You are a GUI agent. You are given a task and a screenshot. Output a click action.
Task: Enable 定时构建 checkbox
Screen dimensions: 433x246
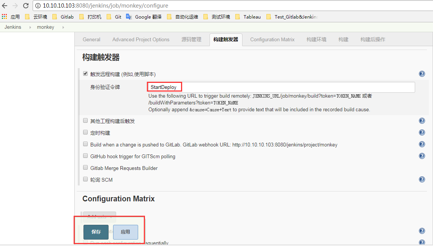[85, 132]
